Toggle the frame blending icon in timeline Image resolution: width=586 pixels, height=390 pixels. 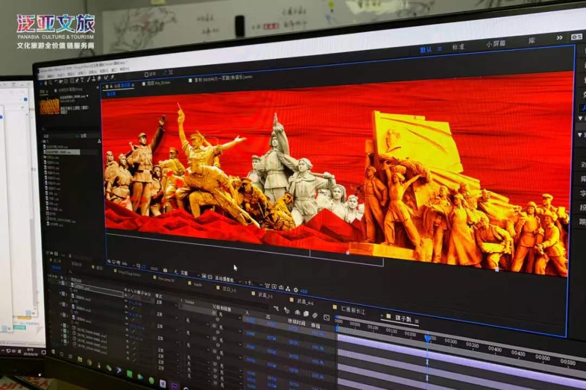click(x=305, y=314)
